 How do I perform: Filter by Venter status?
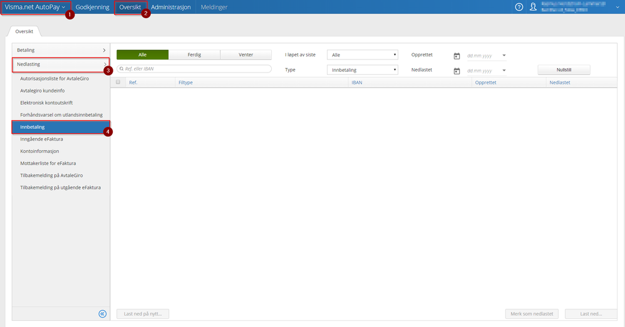[246, 55]
